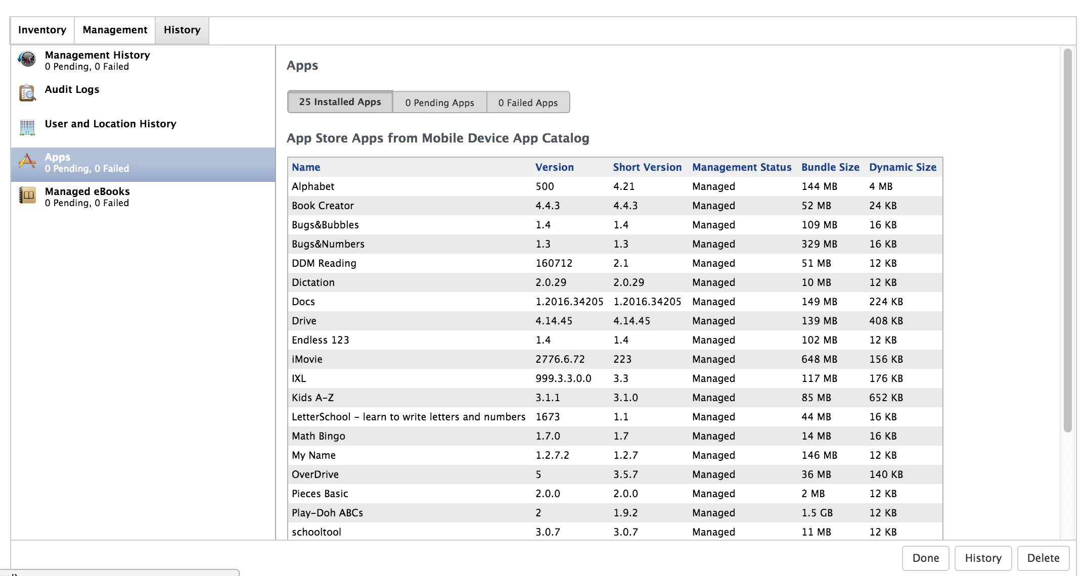This screenshot has width=1086, height=576.
Task: Click version 160712 in DDM Reading row
Action: (554, 263)
